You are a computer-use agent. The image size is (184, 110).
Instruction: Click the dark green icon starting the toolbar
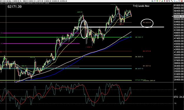(152, 1)
